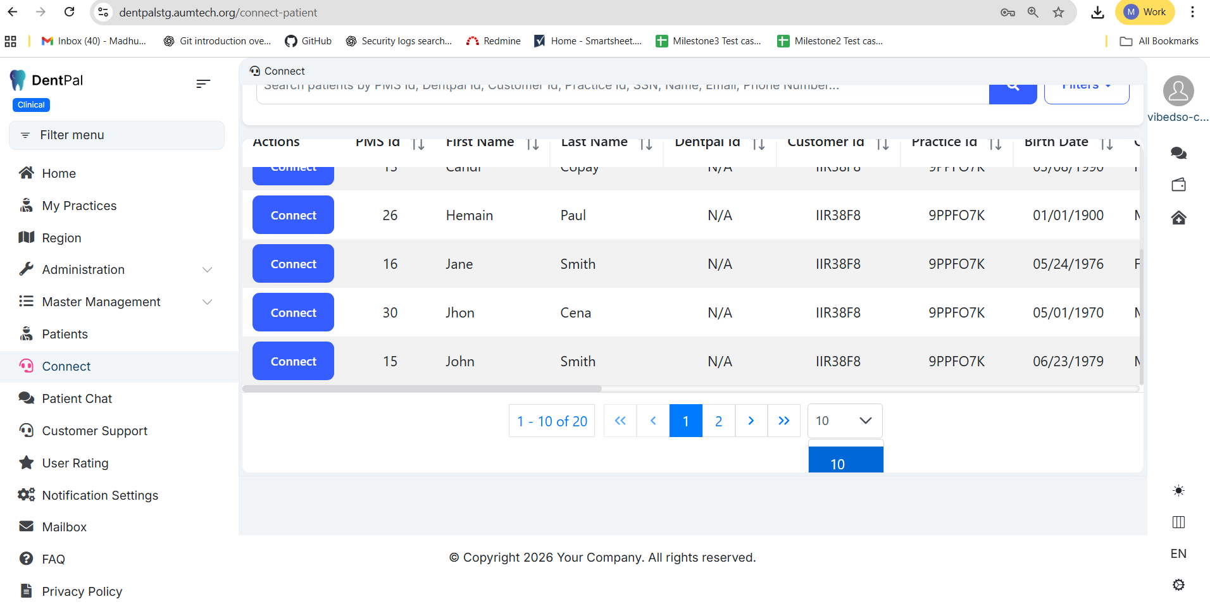The width and height of the screenshot is (1210, 611).
Task: Click the chat bubbles icon in right sidebar
Action: [1178, 153]
